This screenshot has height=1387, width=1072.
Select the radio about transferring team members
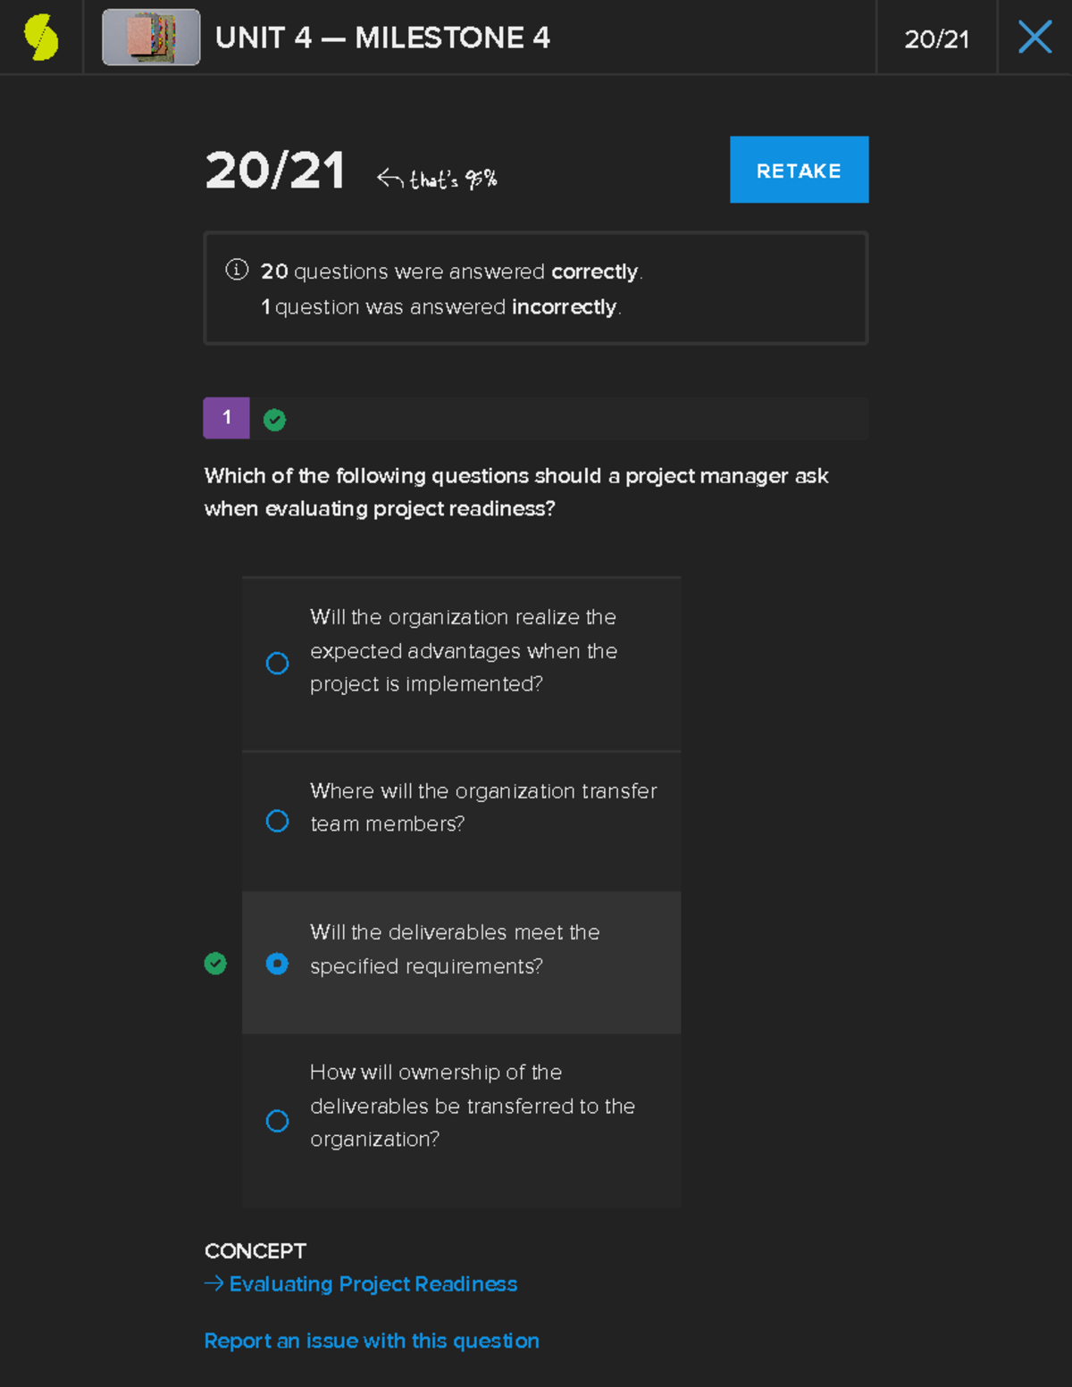click(278, 821)
